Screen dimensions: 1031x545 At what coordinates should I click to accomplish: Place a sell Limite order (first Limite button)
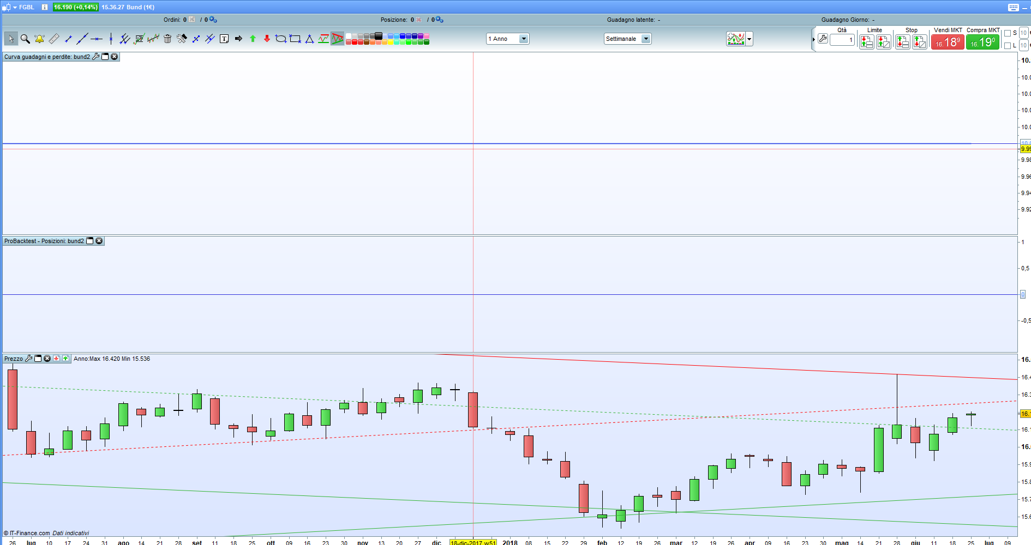pyautogui.click(x=866, y=42)
